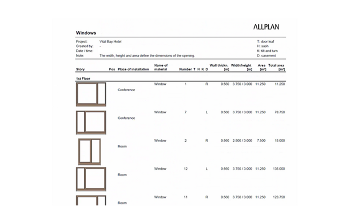Click the Place of installation column header
Screen dimensions: 363x207
133,69
